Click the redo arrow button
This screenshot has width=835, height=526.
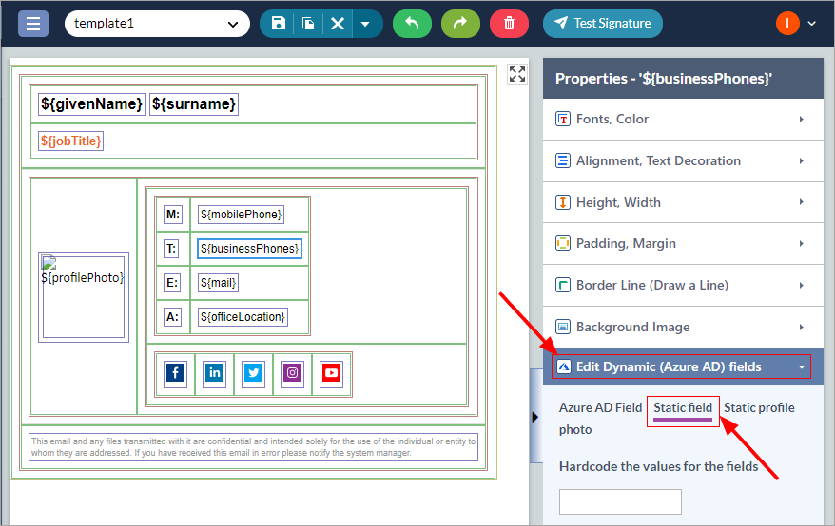pos(460,24)
